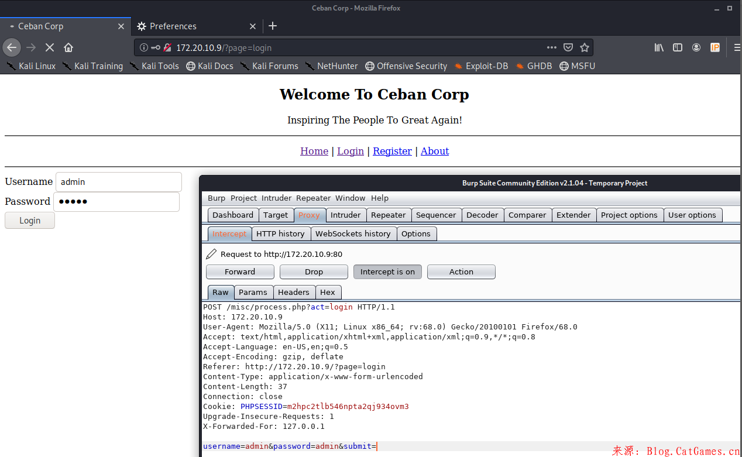
Task: Open WebSockets history sub-tab
Action: pos(353,233)
